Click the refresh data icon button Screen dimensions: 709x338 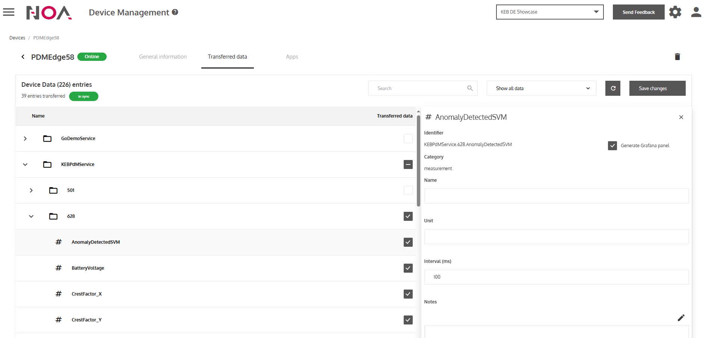coord(612,88)
